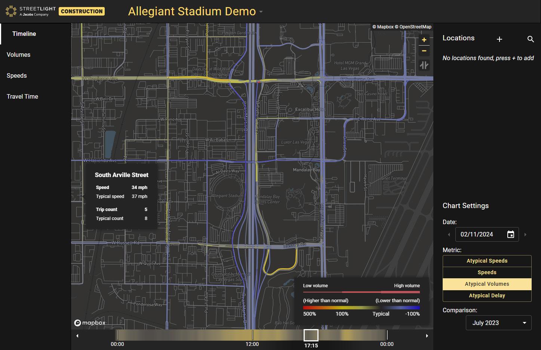The width and height of the screenshot is (541, 350).
Task: Click the Mapbox logo on map
Action: (x=90, y=323)
